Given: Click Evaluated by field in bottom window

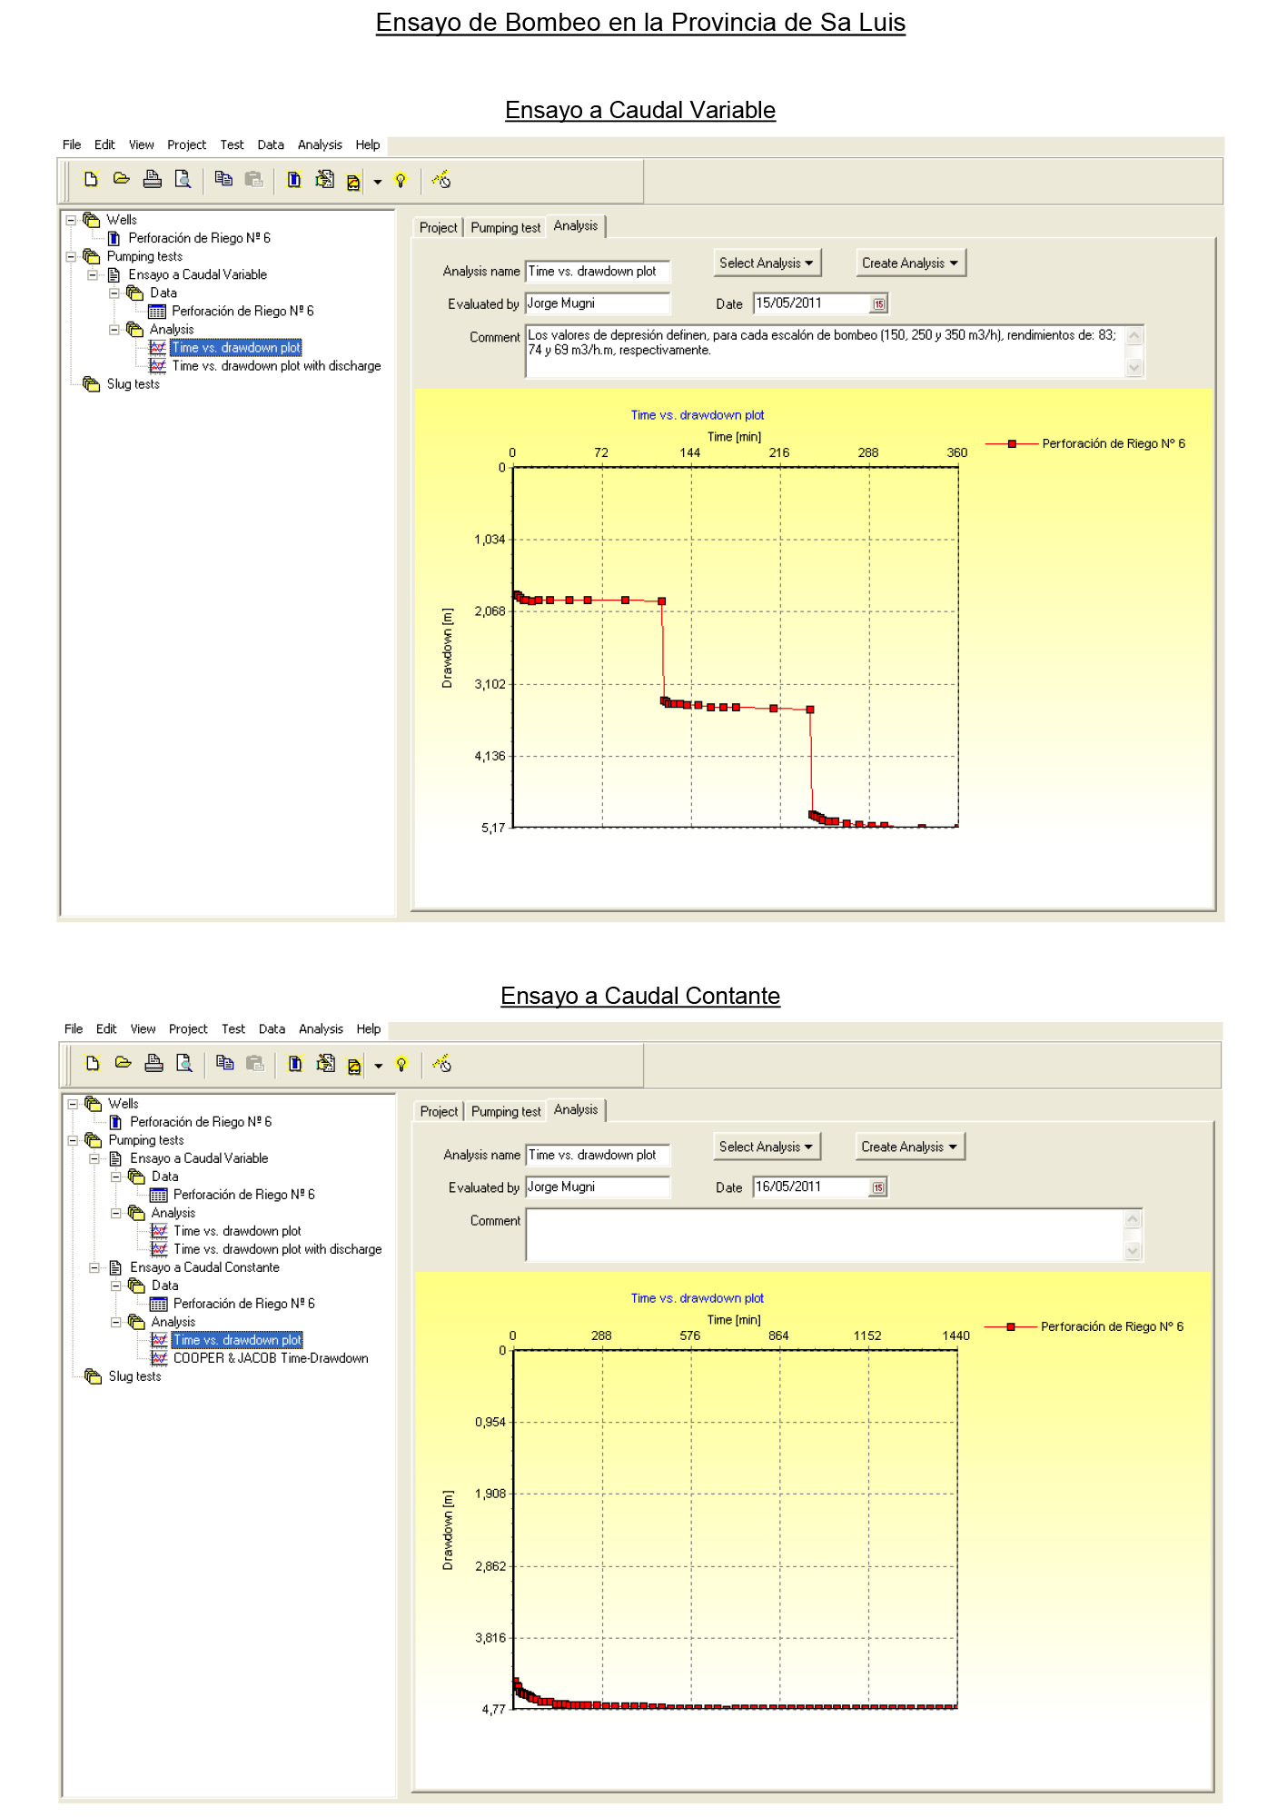Looking at the screenshot, I should [598, 1187].
